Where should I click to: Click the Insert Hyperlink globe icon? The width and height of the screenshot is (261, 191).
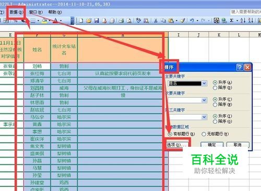tap(224, 21)
